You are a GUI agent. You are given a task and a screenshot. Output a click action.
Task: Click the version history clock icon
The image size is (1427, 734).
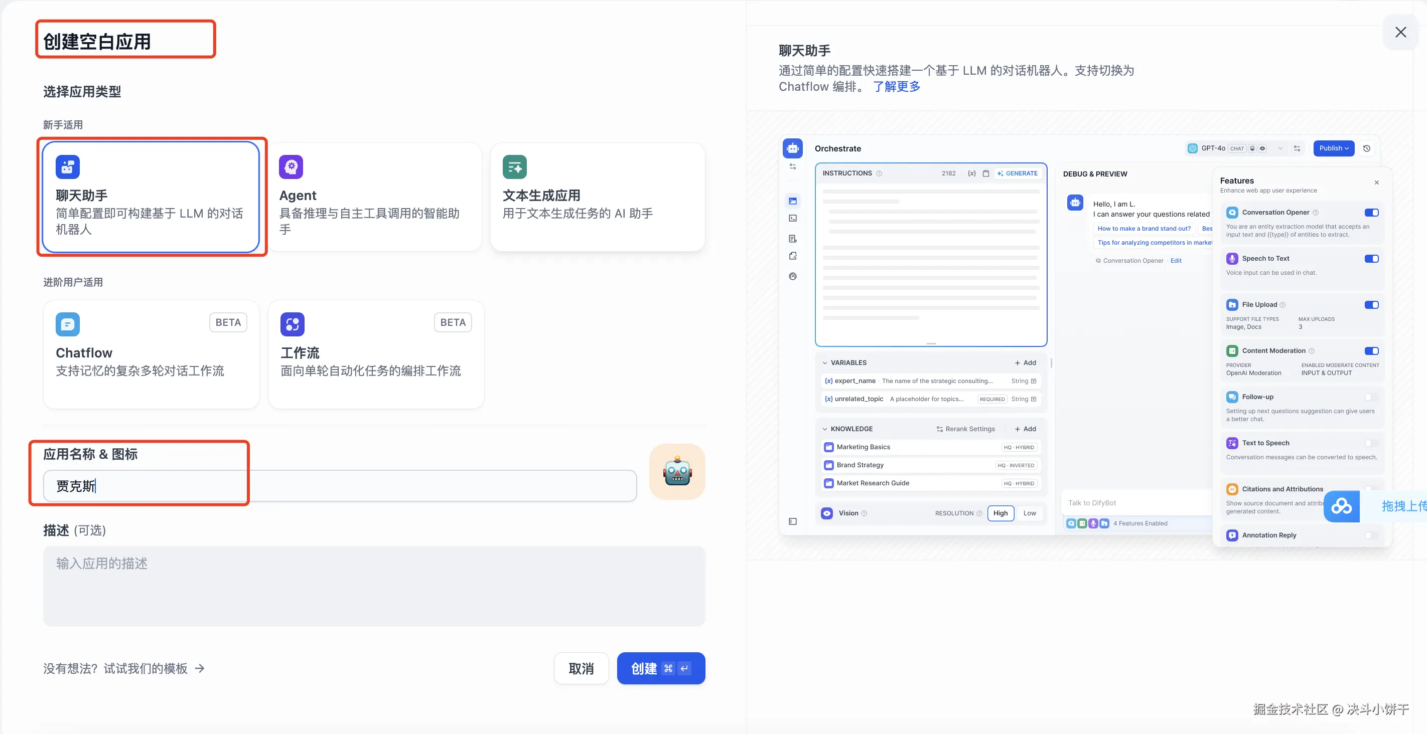(x=1367, y=148)
